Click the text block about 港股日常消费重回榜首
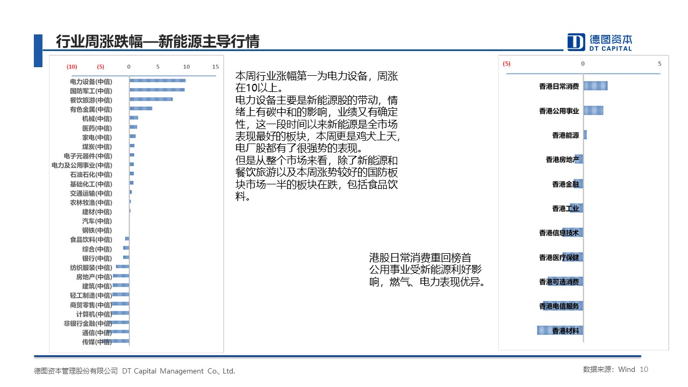The height and width of the screenshot is (387, 688). [427, 270]
